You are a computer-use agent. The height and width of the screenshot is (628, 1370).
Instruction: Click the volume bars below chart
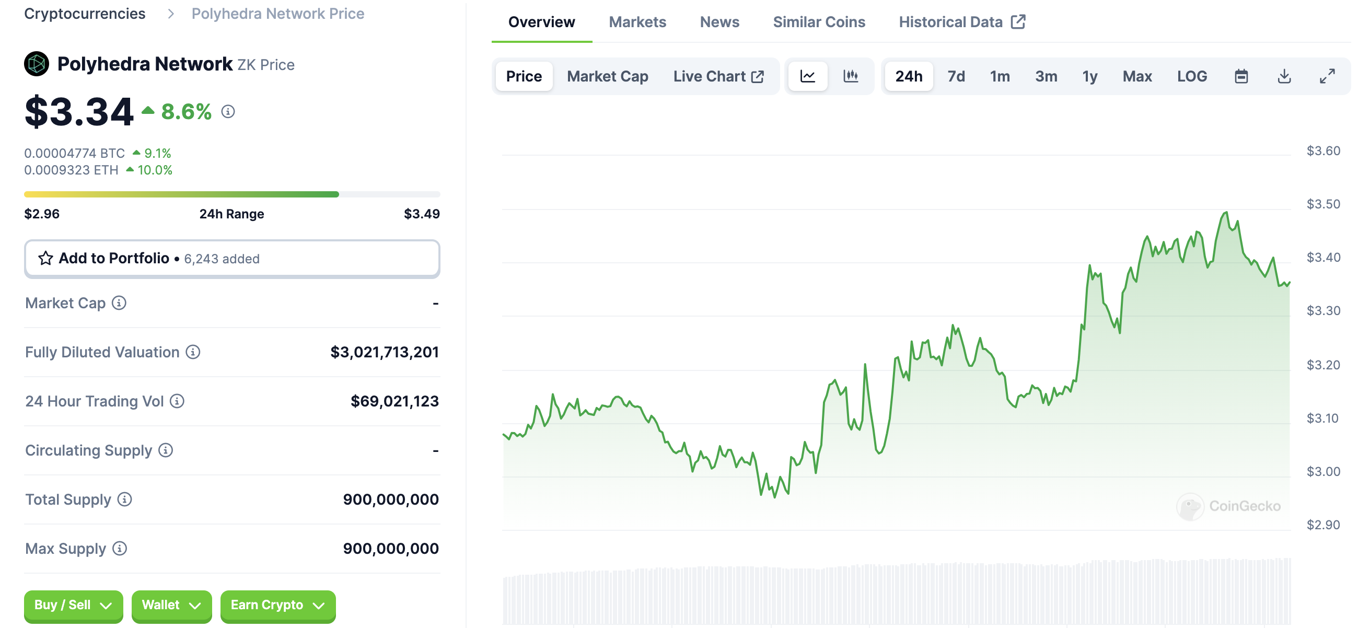coord(897,591)
